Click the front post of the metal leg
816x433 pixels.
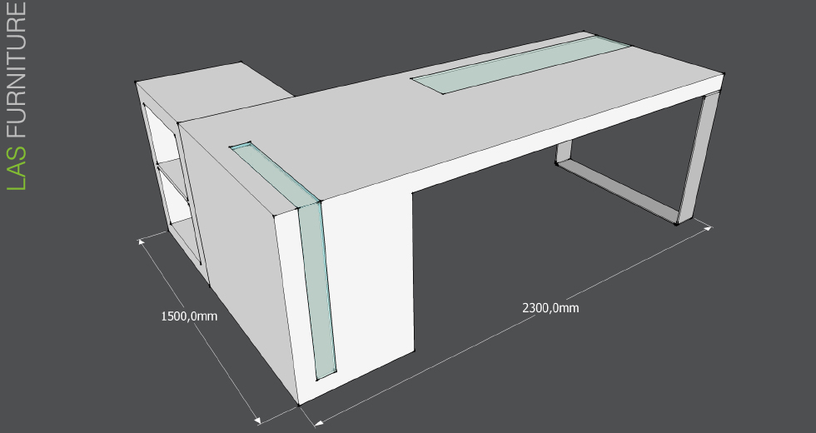pyautogui.click(x=695, y=158)
